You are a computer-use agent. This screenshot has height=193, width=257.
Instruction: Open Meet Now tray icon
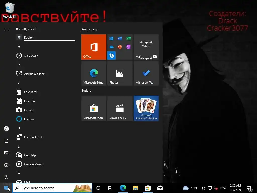(x=204, y=188)
